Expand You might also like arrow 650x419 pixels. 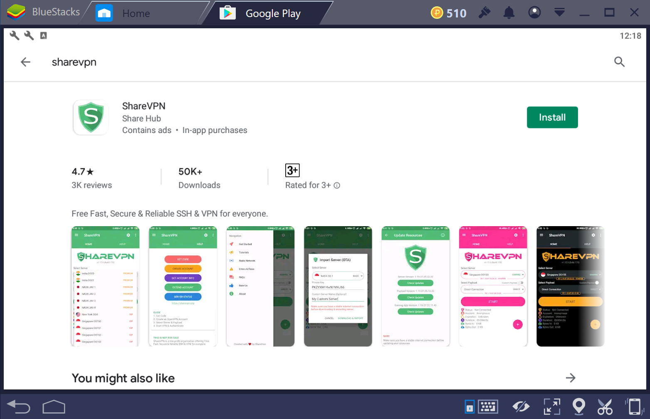[571, 378]
